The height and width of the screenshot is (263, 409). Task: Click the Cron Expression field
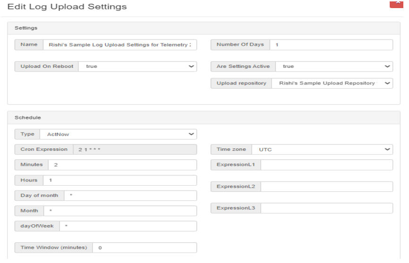(x=135, y=149)
